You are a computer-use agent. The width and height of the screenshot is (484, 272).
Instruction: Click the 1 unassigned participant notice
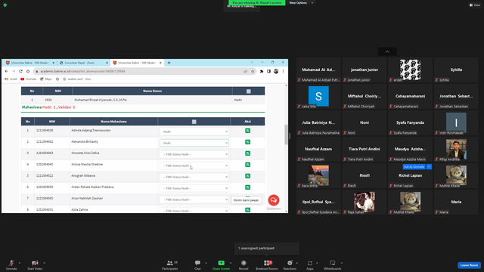tap(267, 249)
